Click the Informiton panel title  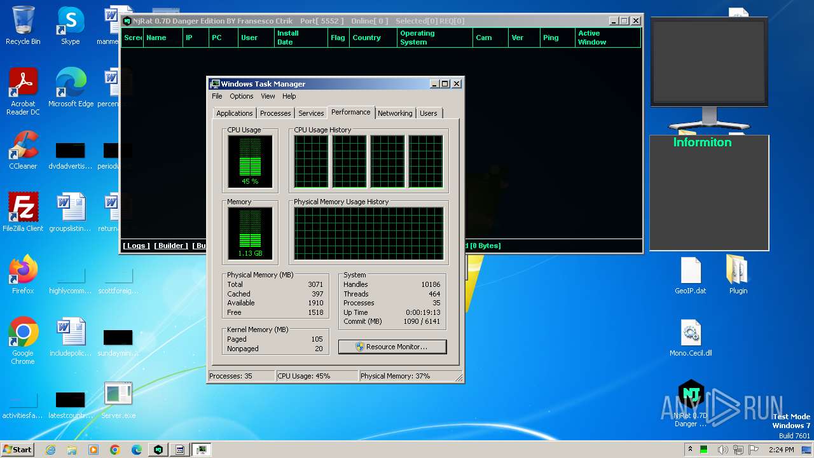(x=702, y=142)
